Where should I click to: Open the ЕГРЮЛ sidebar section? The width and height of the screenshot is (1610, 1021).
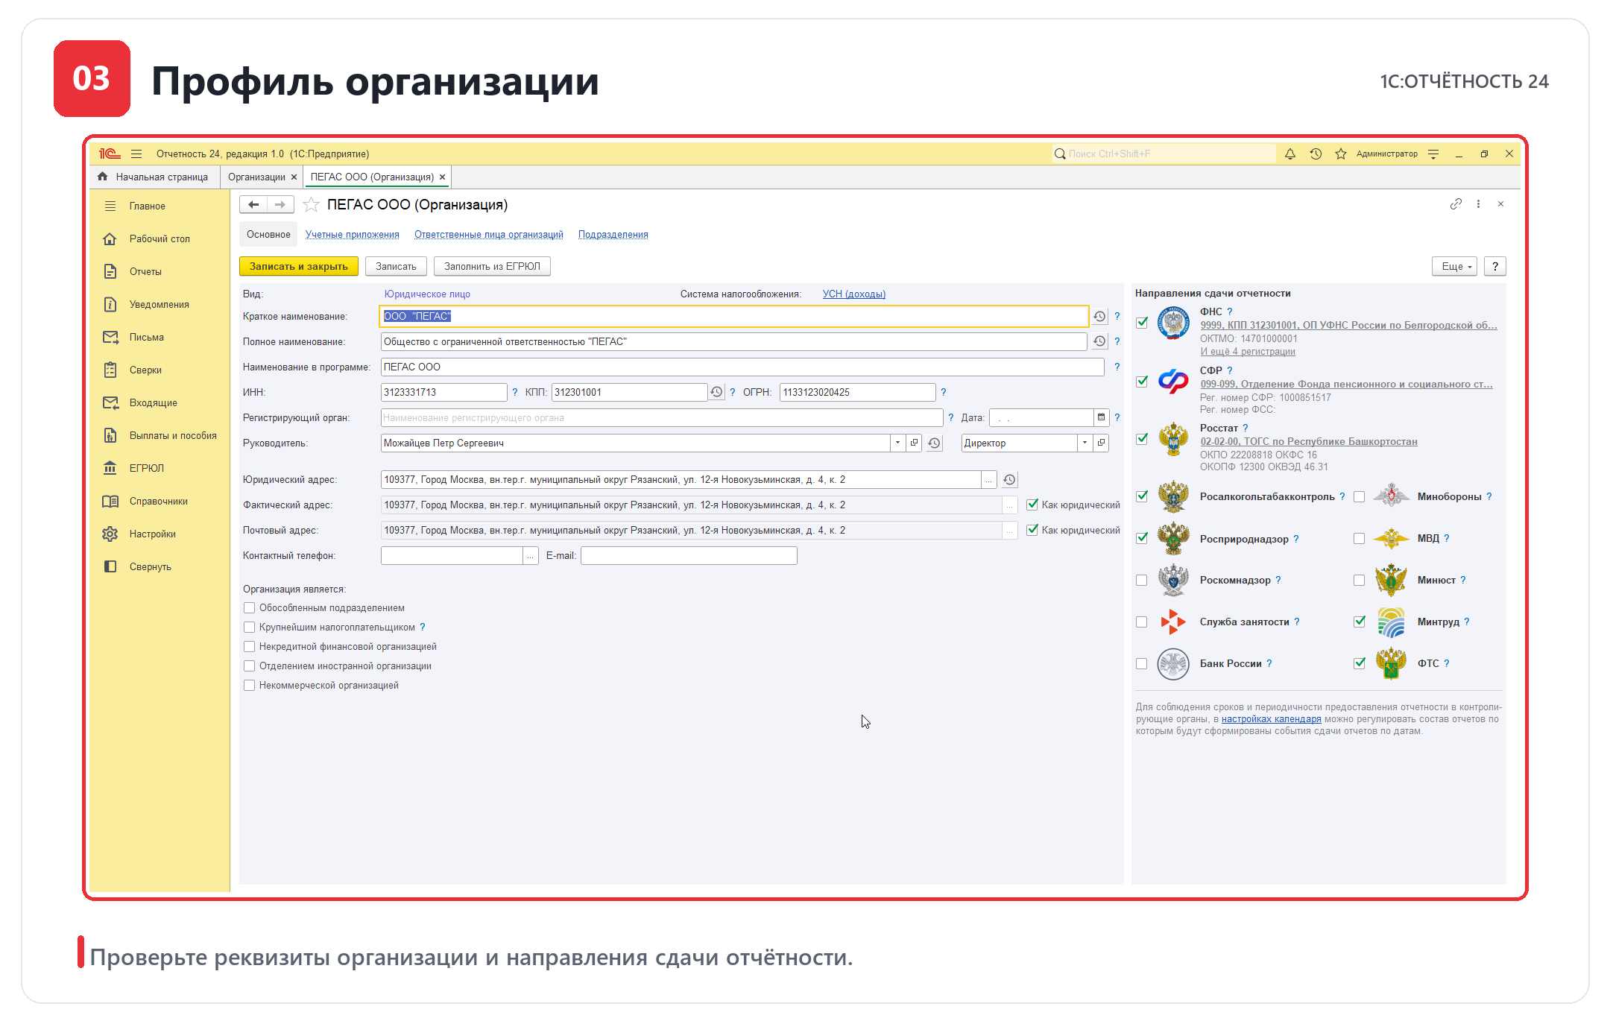tap(146, 469)
